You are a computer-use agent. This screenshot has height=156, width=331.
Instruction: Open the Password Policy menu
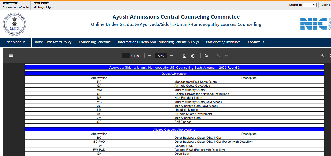pyautogui.click(x=60, y=42)
